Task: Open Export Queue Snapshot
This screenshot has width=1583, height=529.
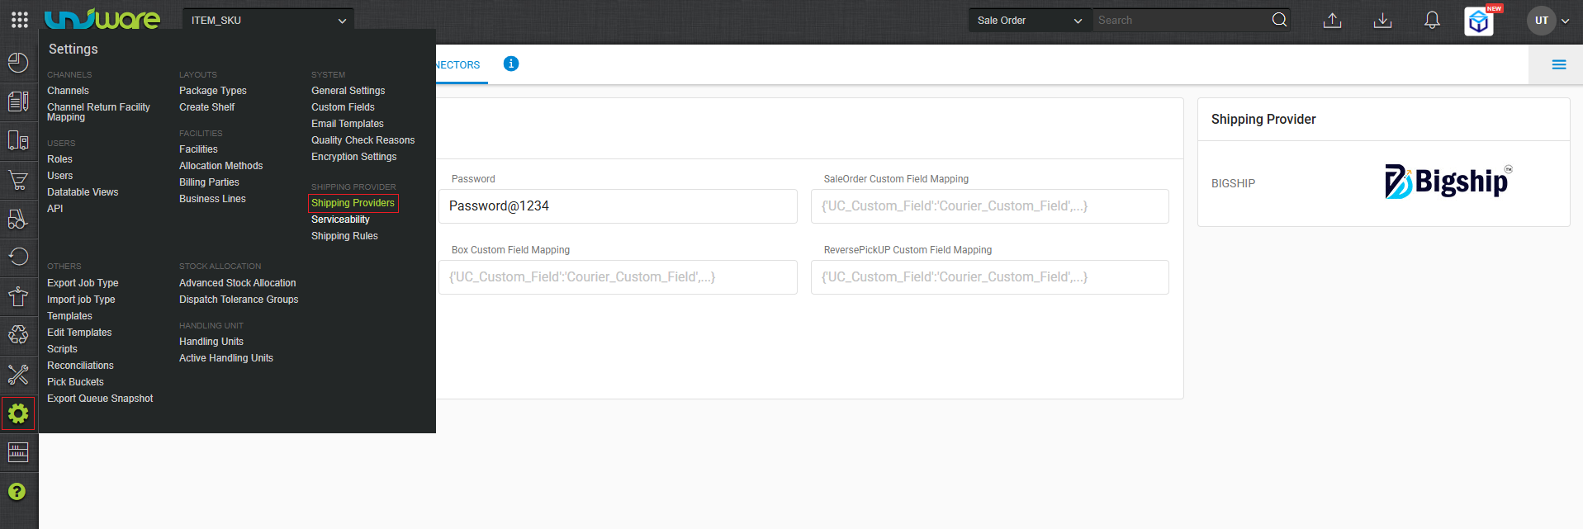Action: [x=100, y=399]
